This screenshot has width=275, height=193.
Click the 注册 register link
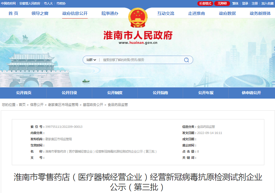pyautogui.click(x=255, y=4)
